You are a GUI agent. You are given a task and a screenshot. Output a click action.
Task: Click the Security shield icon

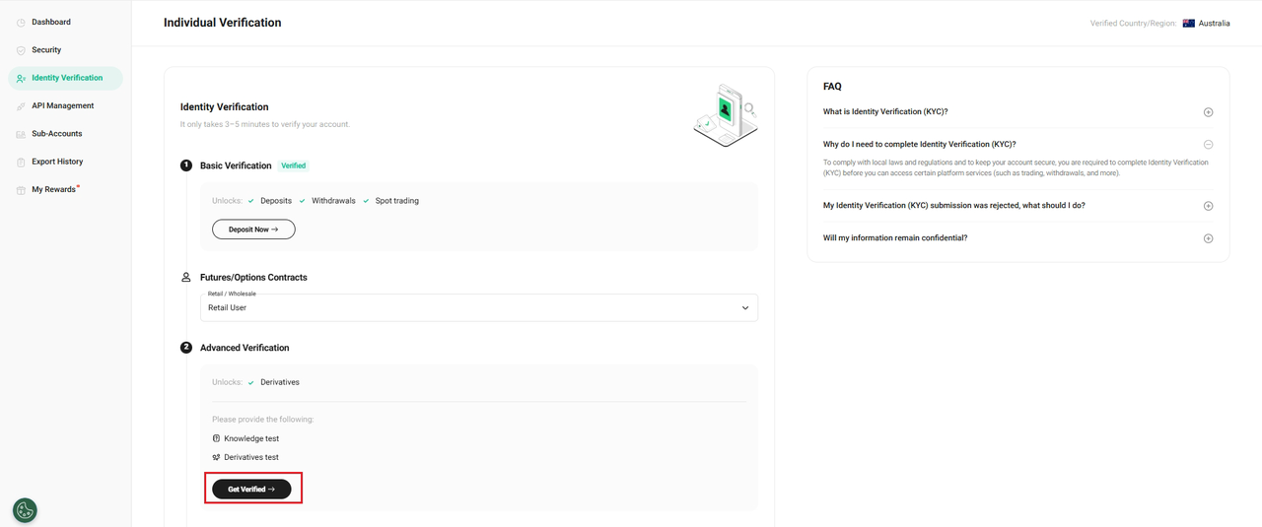pyautogui.click(x=21, y=50)
